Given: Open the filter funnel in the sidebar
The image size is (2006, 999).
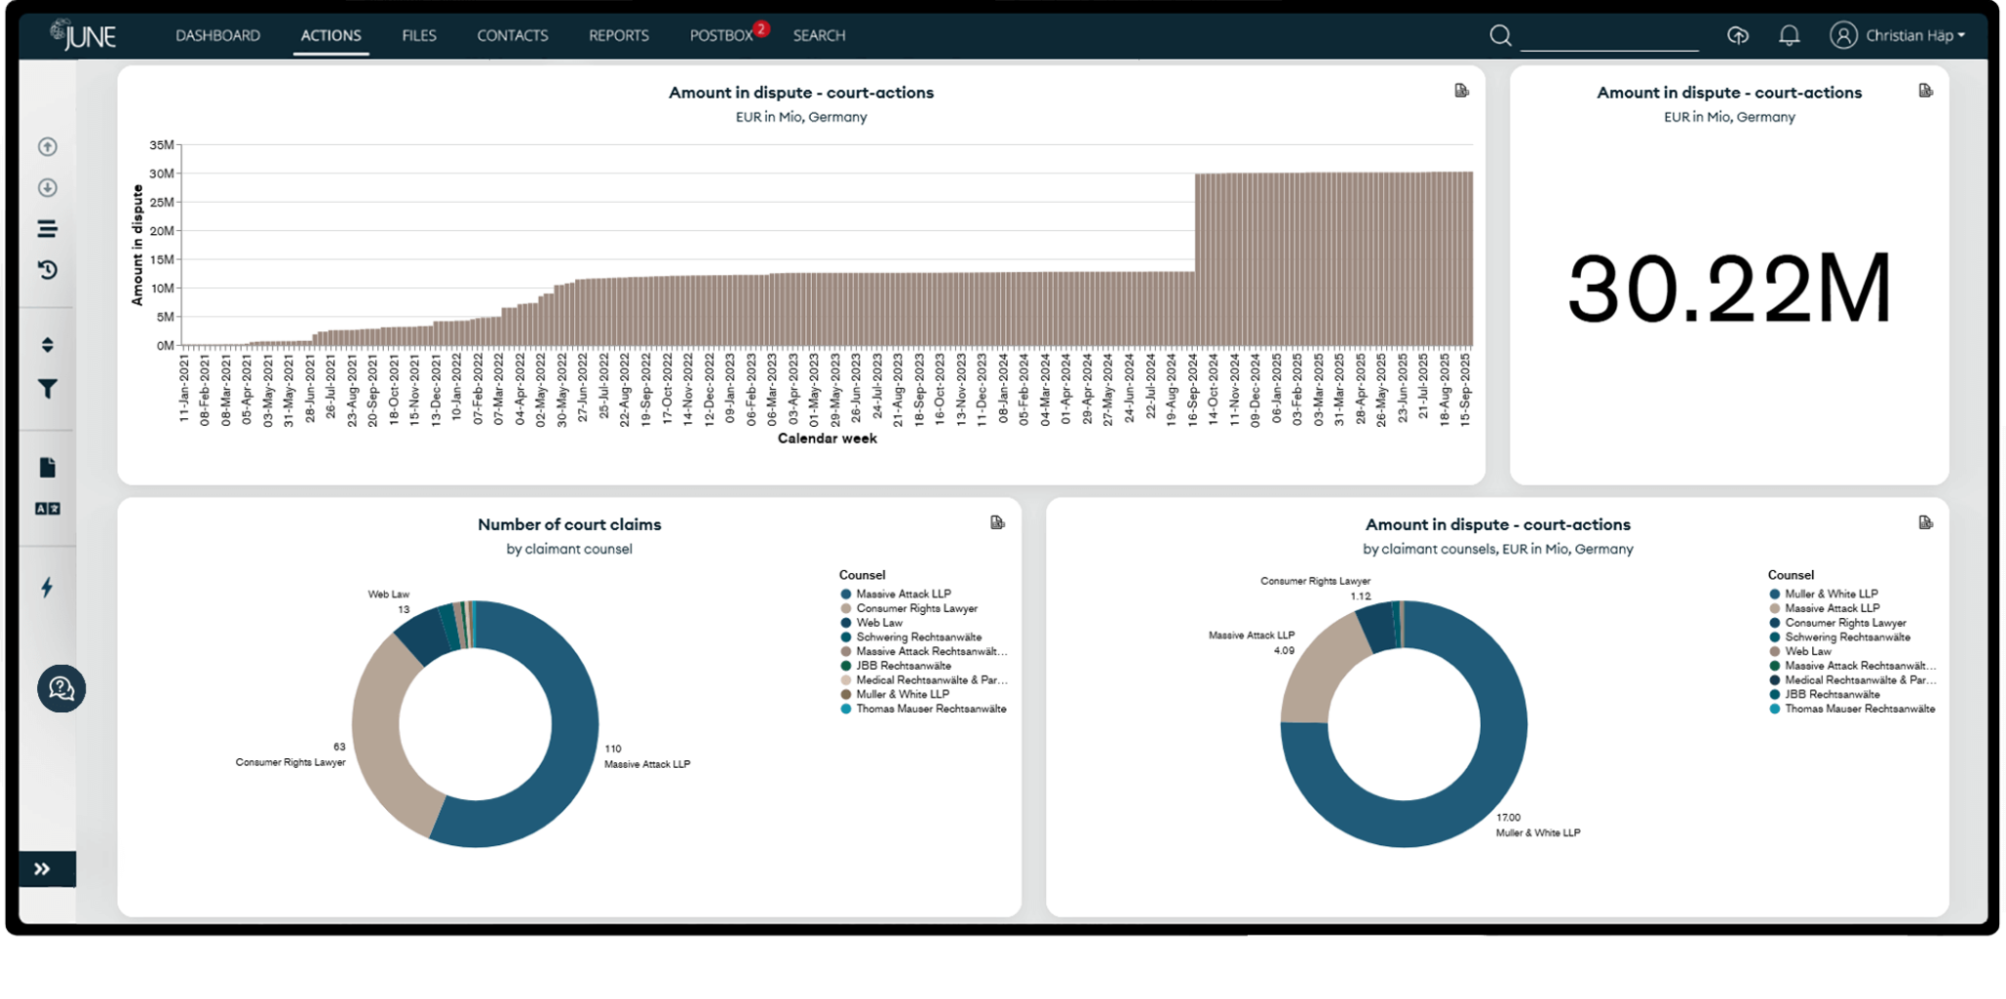Looking at the screenshot, I should point(46,390).
